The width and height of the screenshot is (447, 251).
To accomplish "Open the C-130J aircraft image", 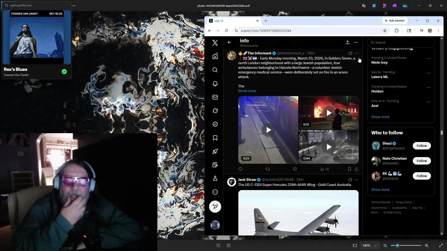I will pyautogui.click(x=298, y=213).
